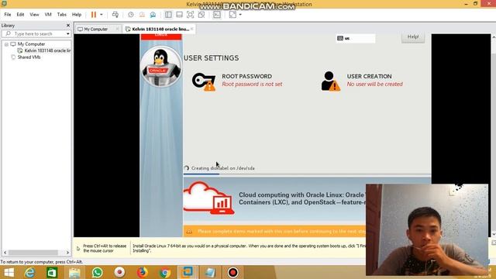Open the File menu

pyautogui.click(x=8, y=15)
